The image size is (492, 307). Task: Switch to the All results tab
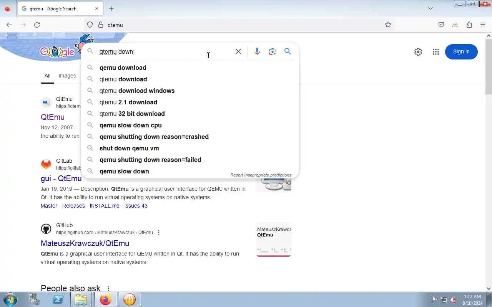click(47, 76)
